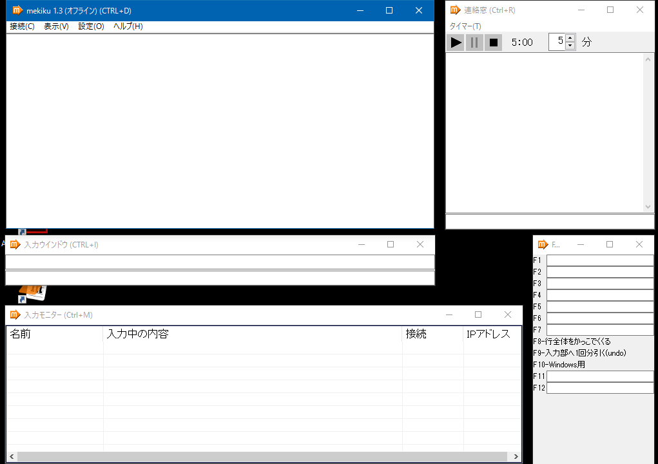Increase timer minutes with up arrow

[570, 38]
